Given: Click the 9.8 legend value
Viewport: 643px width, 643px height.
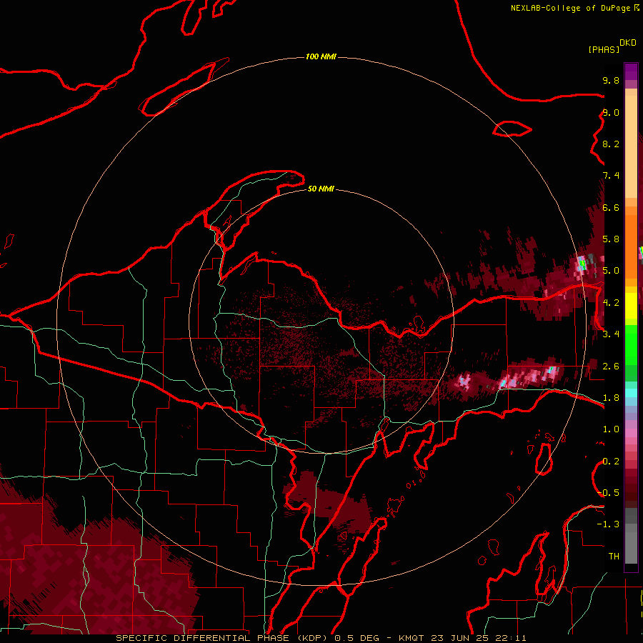Looking at the screenshot, I should coord(611,80).
